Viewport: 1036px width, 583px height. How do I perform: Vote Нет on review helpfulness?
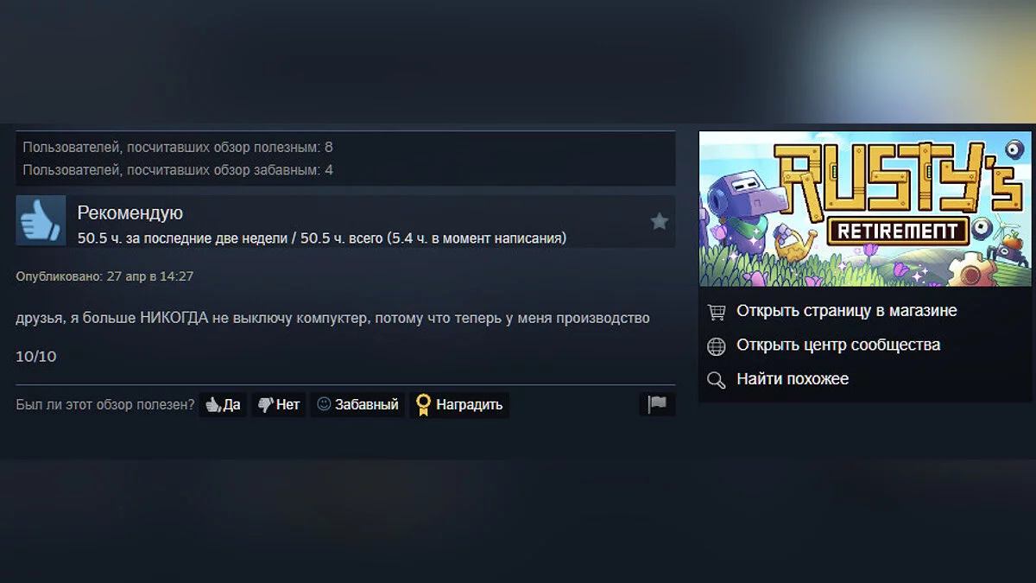(x=279, y=404)
